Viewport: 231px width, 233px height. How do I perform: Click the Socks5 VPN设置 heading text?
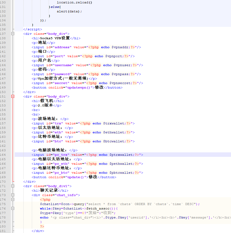coord(55,38)
